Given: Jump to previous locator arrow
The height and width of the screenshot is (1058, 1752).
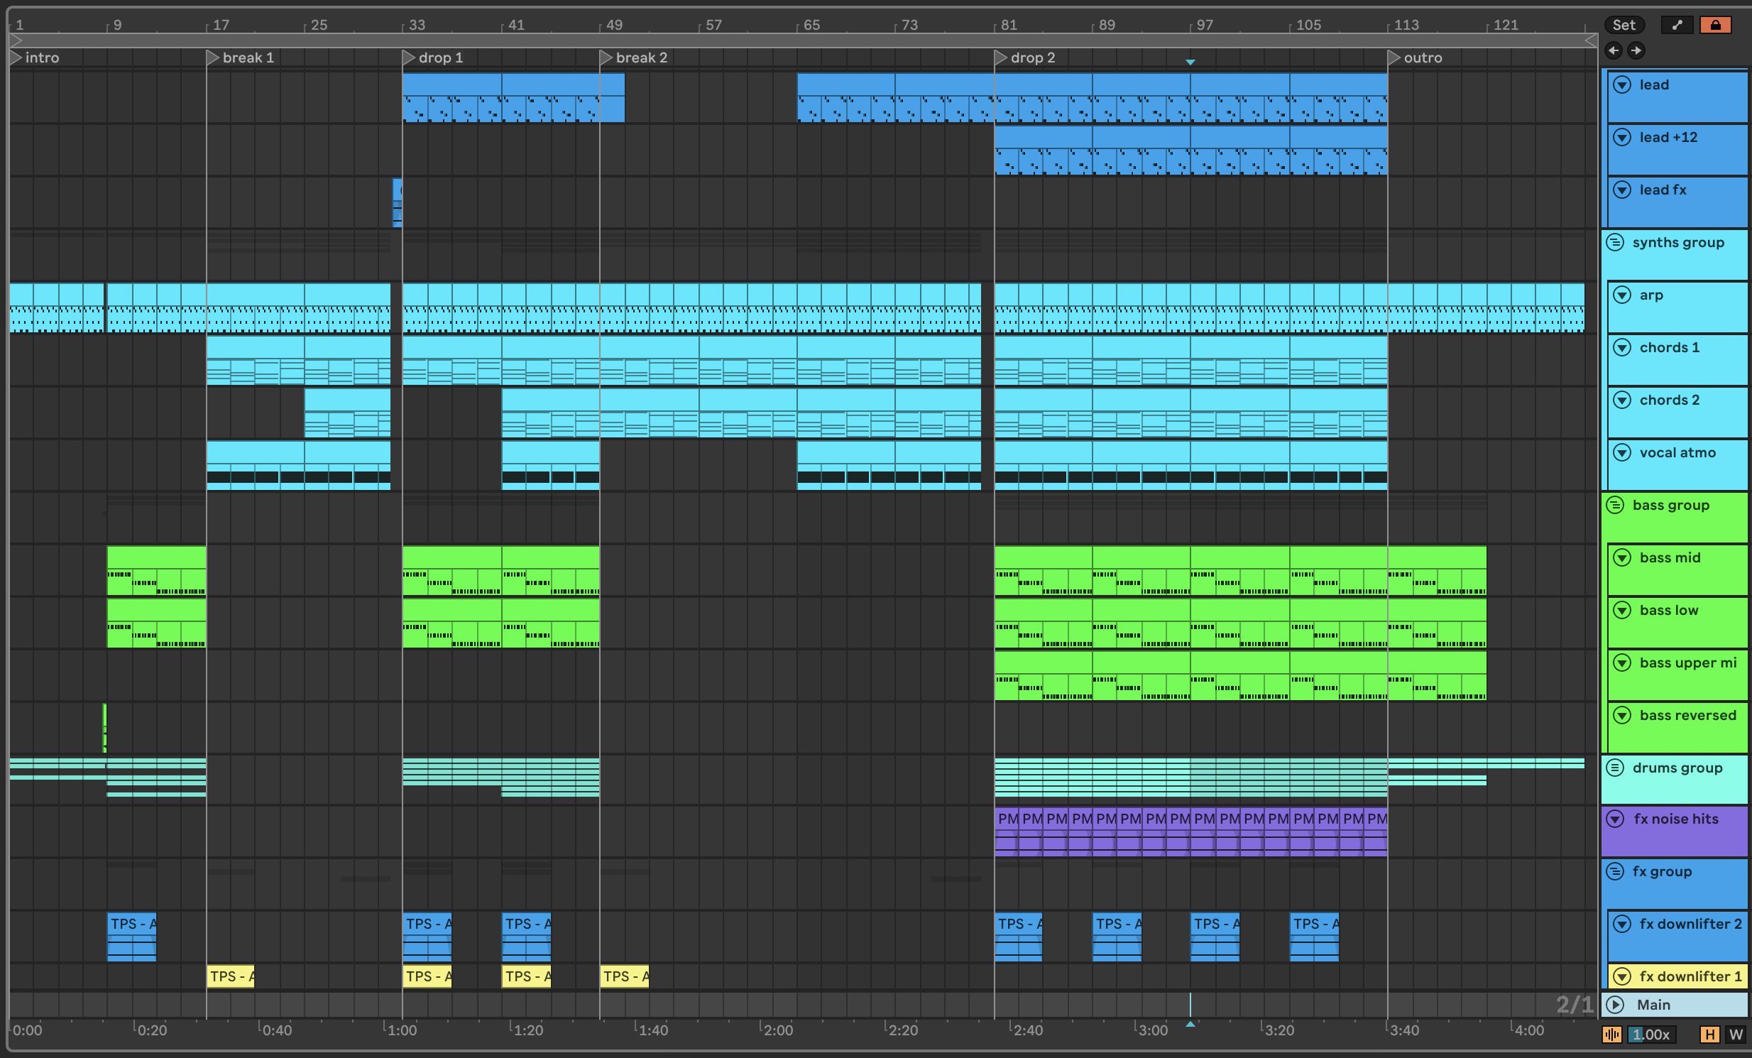Looking at the screenshot, I should (1614, 50).
